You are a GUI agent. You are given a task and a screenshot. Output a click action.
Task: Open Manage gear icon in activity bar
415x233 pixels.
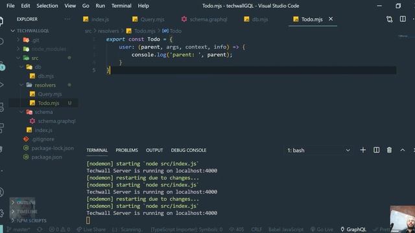(1, 213)
